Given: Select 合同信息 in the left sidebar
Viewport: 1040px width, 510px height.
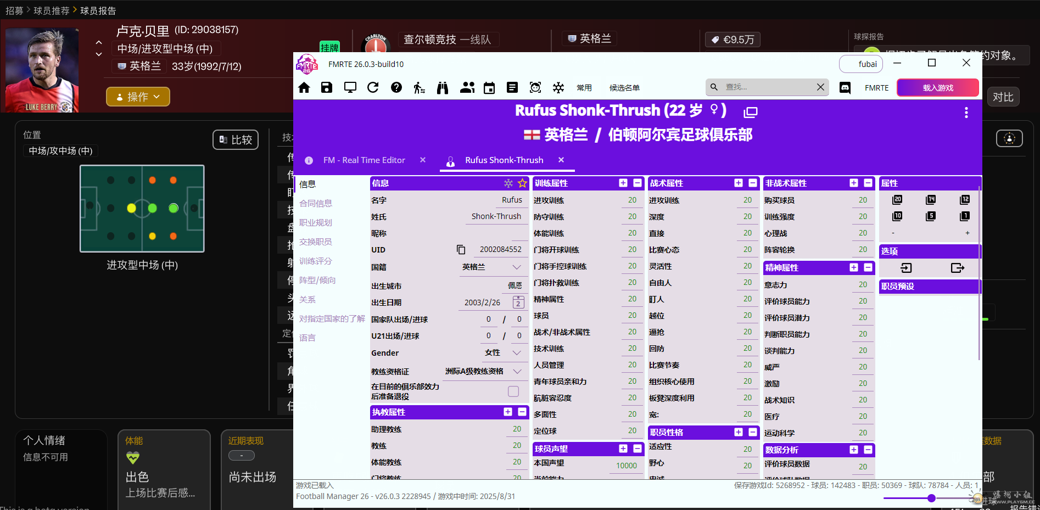Looking at the screenshot, I should point(316,204).
